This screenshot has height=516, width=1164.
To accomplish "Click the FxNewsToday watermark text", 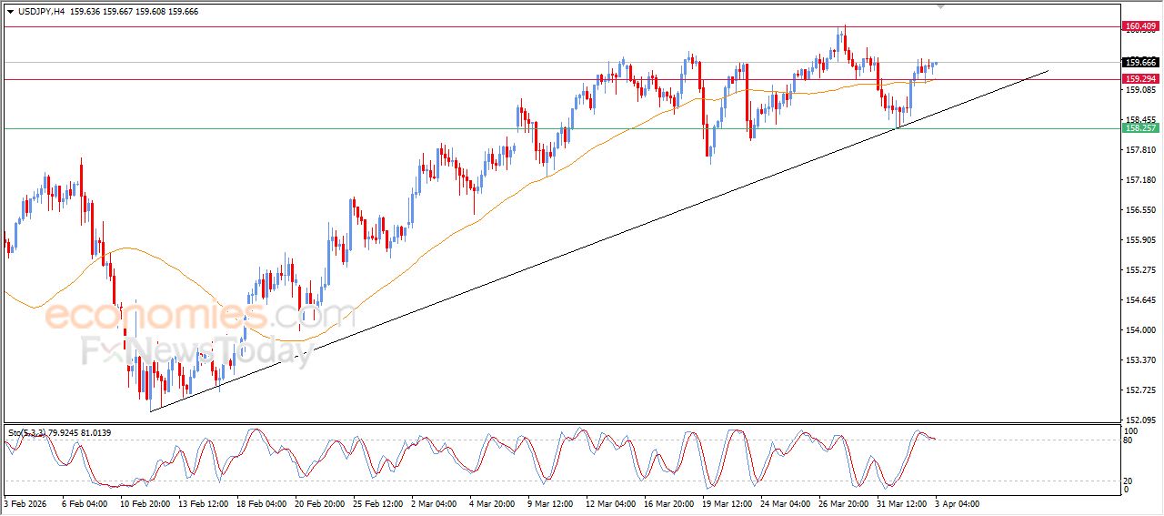I will (197, 350).
